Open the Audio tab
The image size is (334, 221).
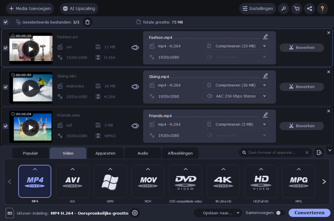[143, 153]
